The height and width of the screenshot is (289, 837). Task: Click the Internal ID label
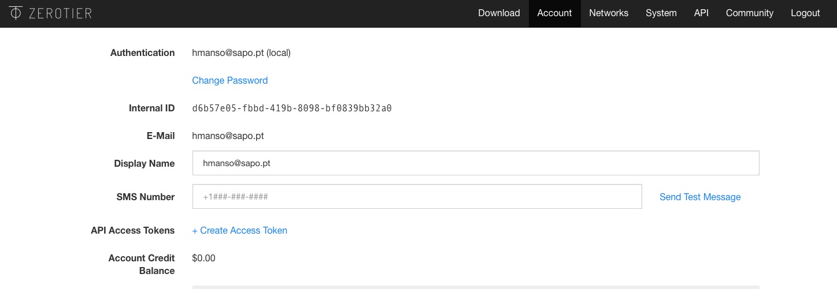click(x=151, y=108)
